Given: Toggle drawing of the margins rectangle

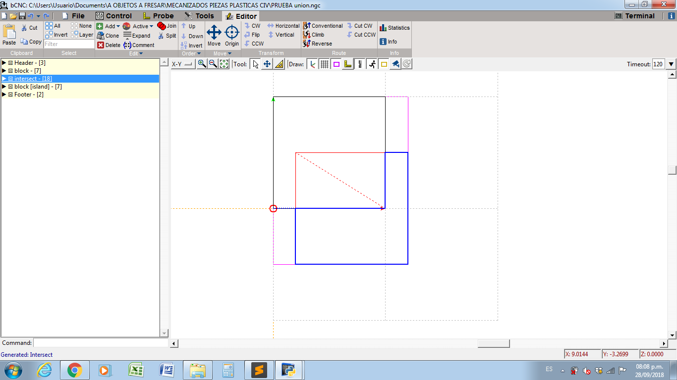Looking at the screenshot, I should (336, 64).
